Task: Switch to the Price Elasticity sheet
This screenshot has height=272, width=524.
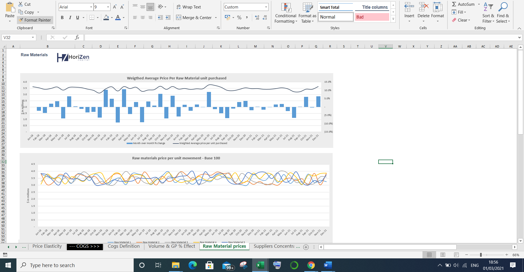Action: coord(47,246)
